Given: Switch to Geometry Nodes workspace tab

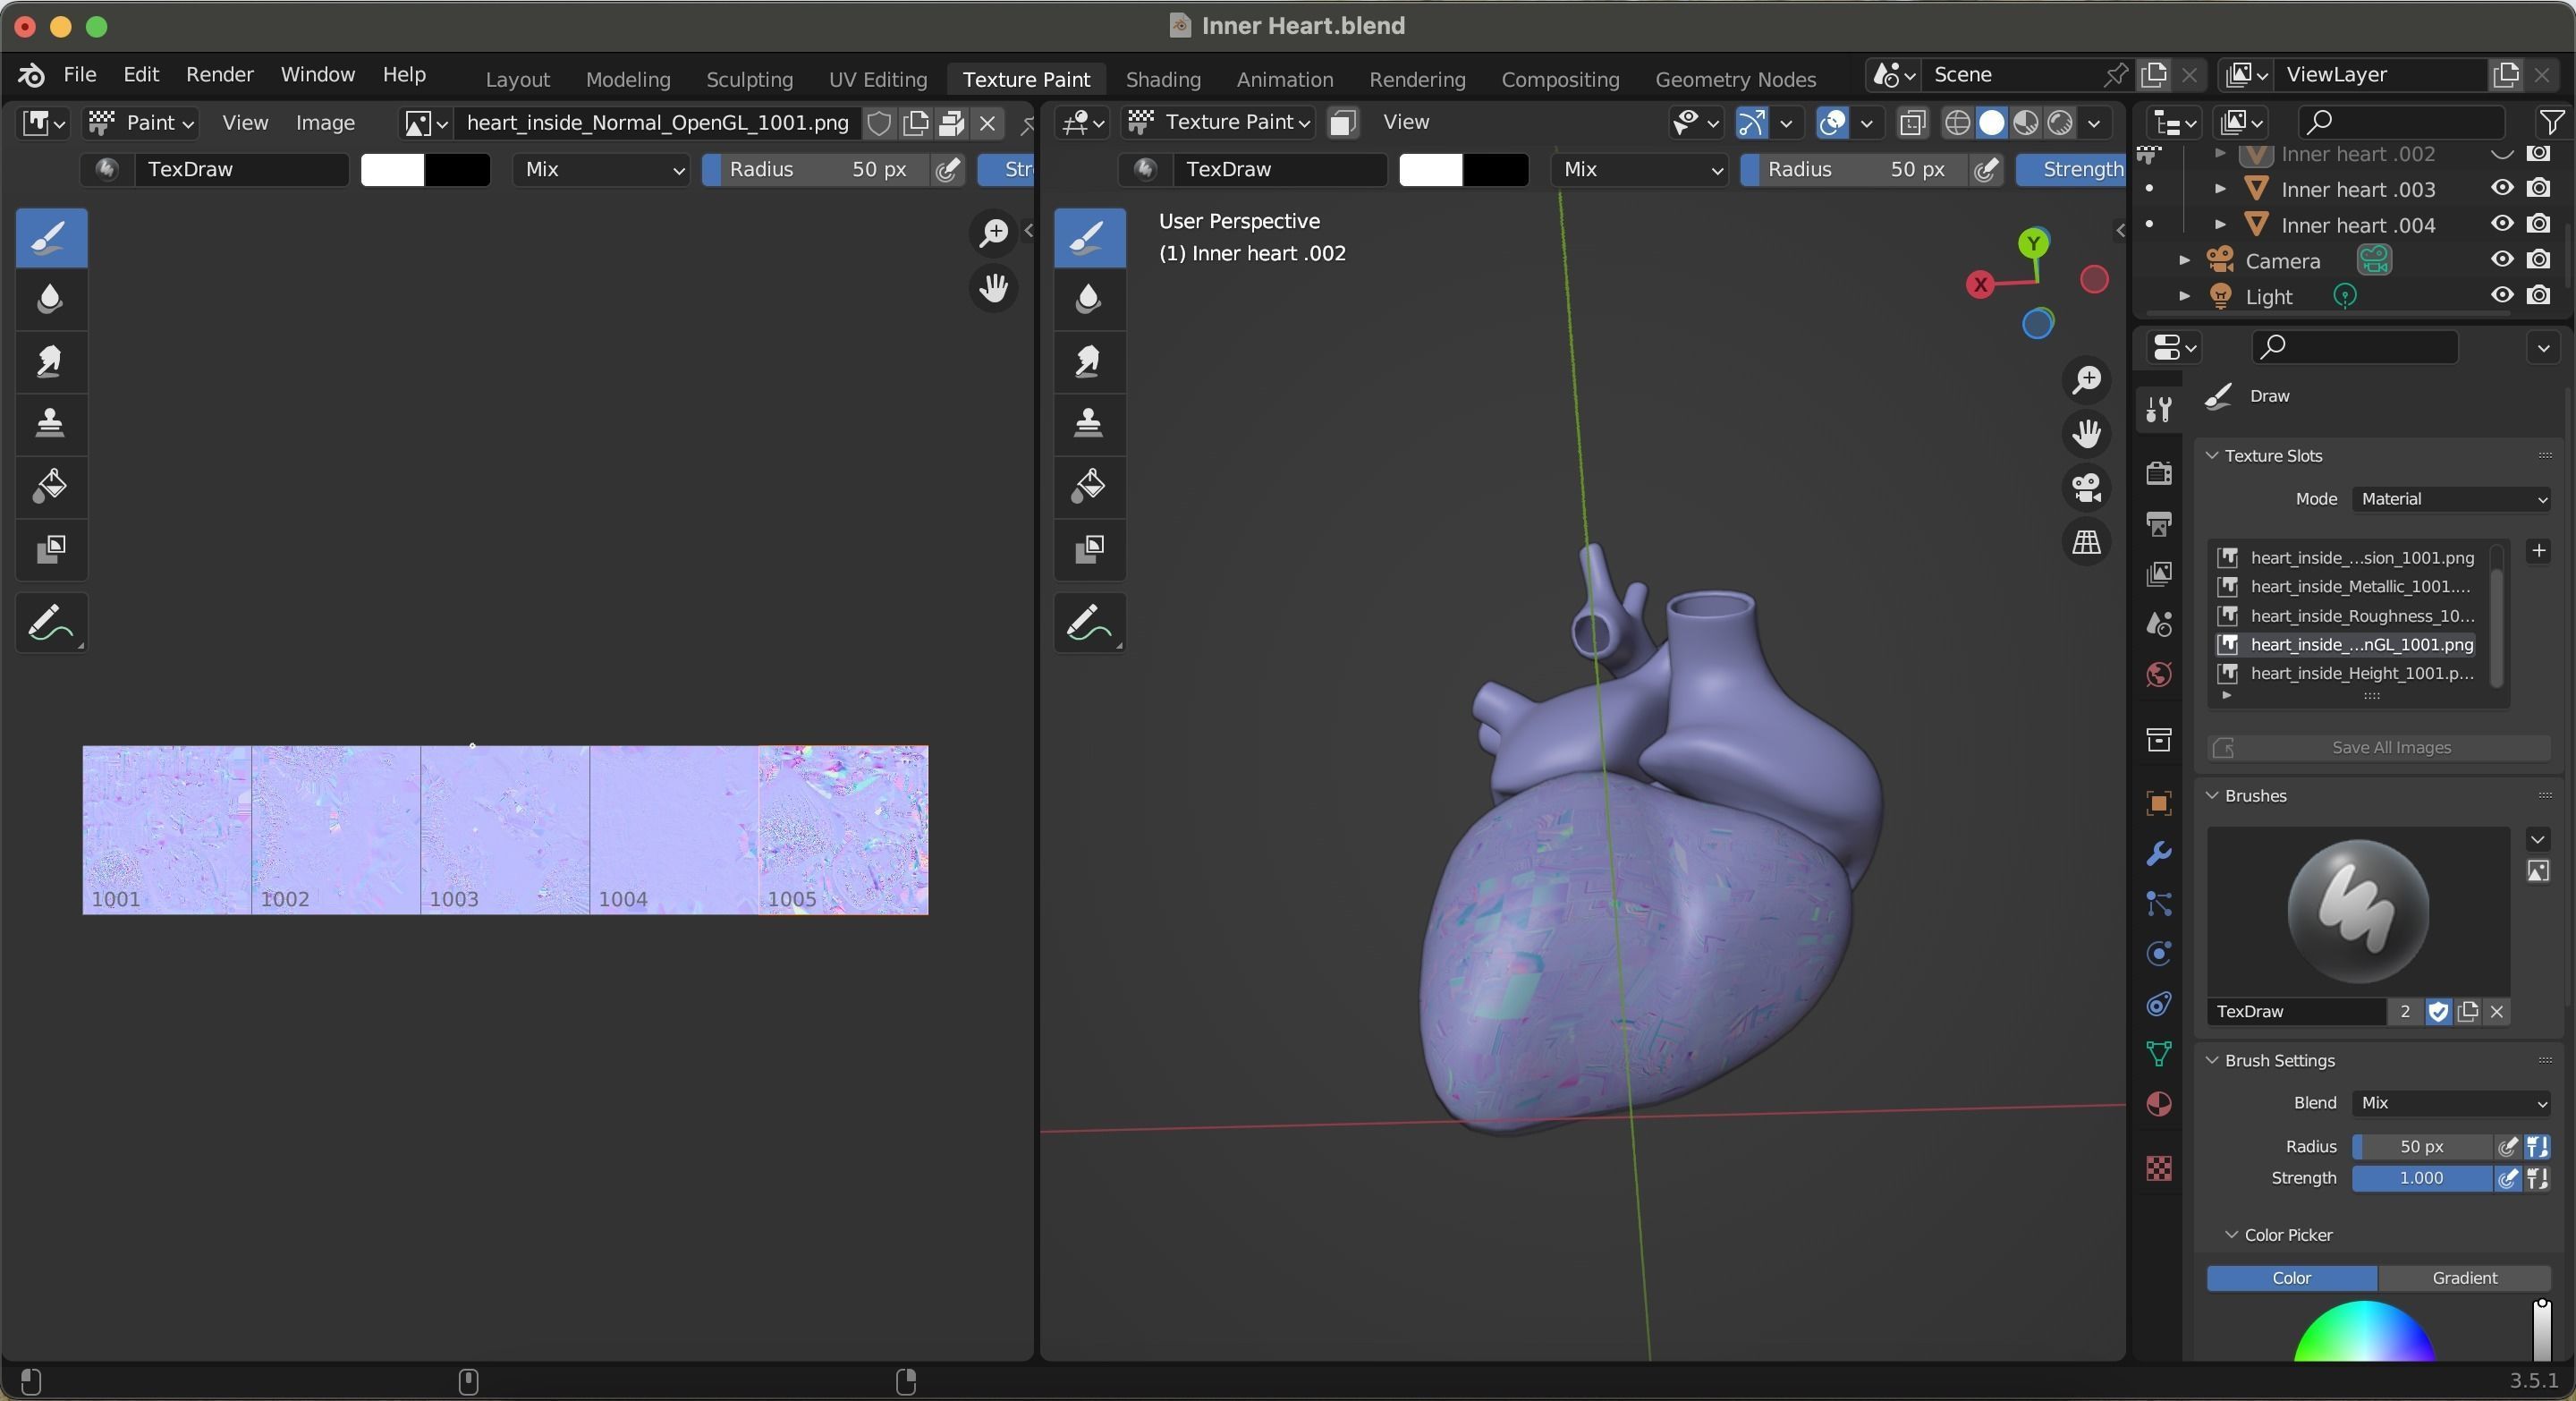Looking at the screenshot, I should 1735,79.
